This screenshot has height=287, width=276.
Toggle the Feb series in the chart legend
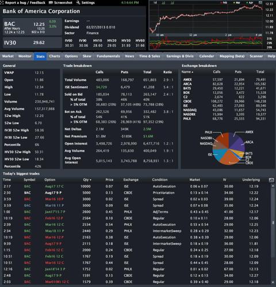coord(224,3)
